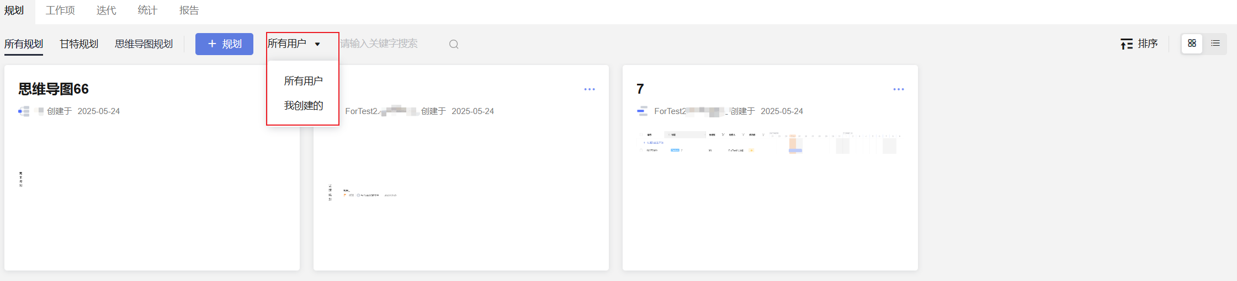Click the Gantt icon under title 7
Viewport: 1237px width, 281px height.
pos(642,111)
